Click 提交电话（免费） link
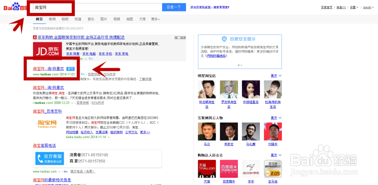 pyautogui.click(x=83, y=171)
